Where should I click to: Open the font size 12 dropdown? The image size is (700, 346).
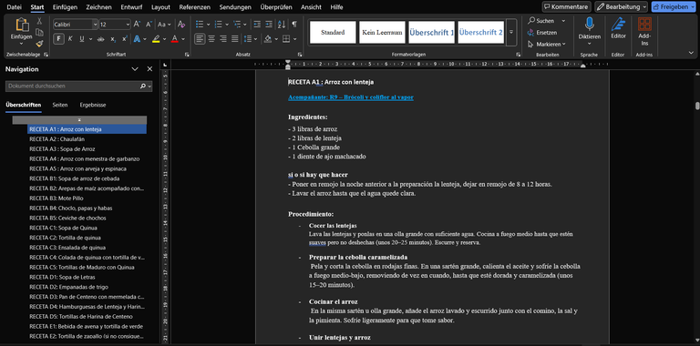click(128, 25)
